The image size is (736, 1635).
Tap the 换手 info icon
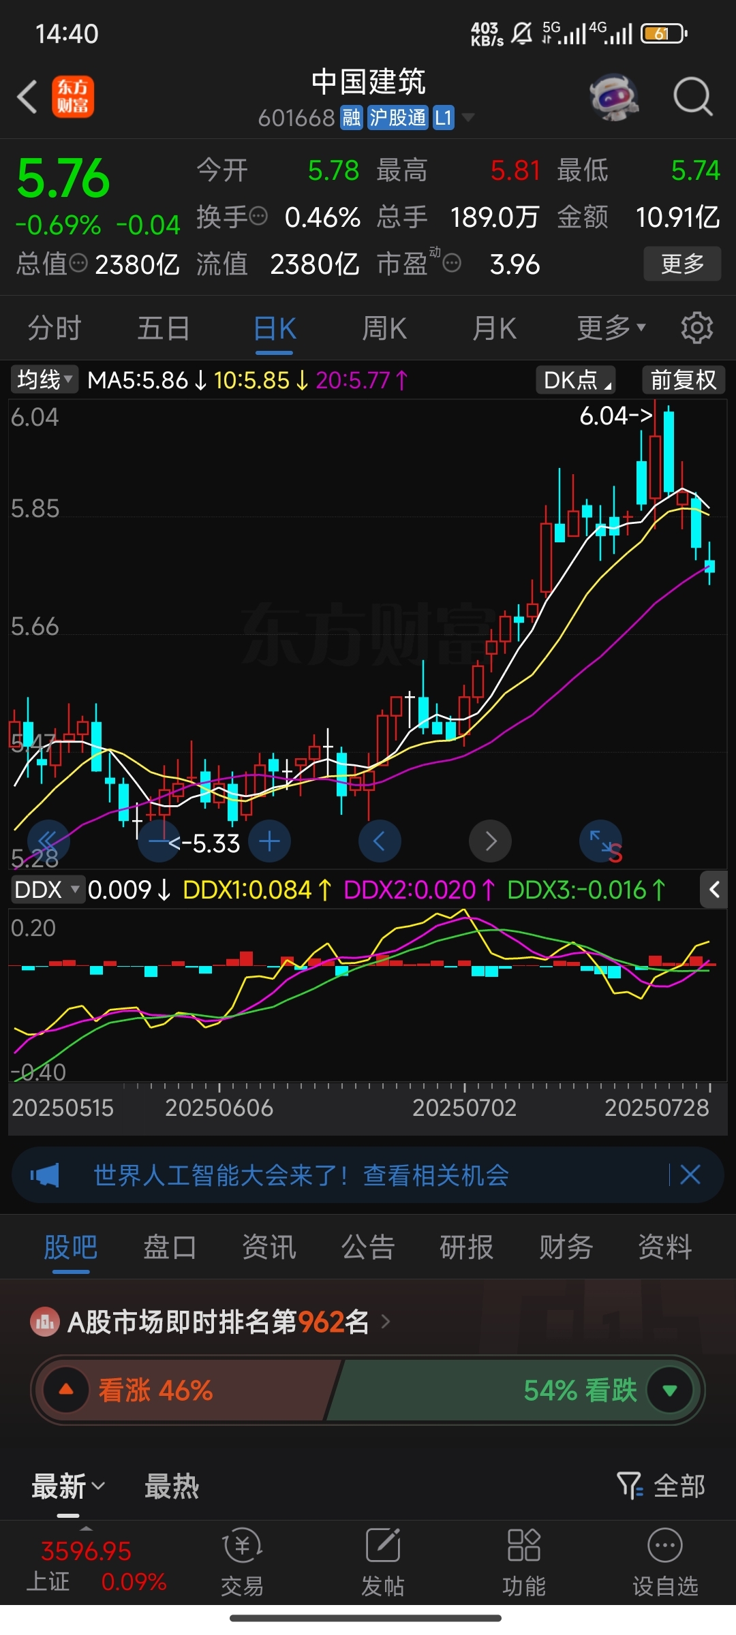pyautogui.click(x=258, y=217)
